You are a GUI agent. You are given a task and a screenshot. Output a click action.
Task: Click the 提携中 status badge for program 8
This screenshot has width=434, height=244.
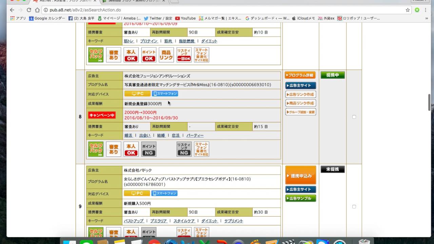coord(333,75)
